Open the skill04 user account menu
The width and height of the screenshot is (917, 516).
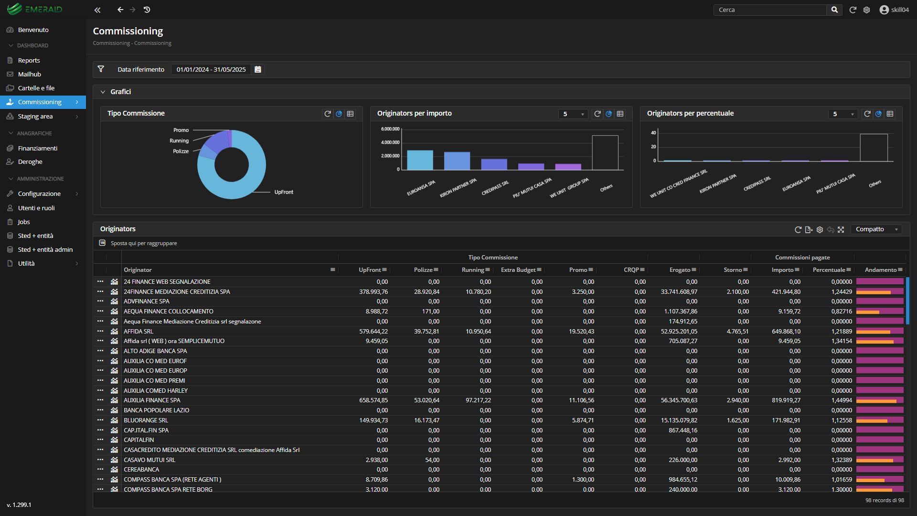[894, 10]
